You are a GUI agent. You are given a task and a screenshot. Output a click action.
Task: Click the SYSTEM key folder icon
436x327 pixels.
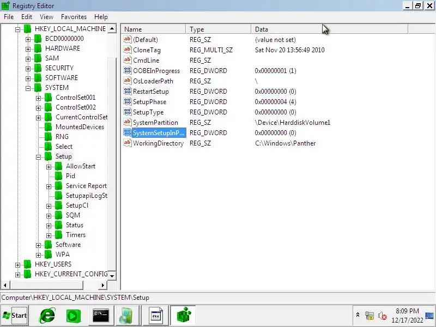point(38,88)
